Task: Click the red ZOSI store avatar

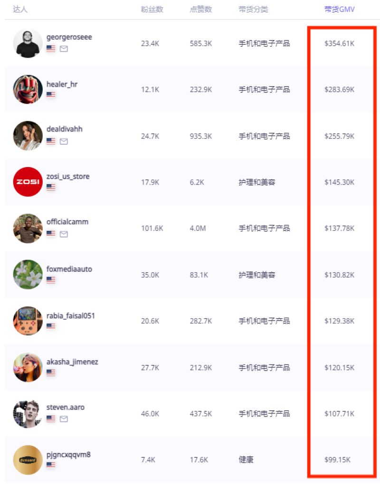Action: click(x=28, y=182)
